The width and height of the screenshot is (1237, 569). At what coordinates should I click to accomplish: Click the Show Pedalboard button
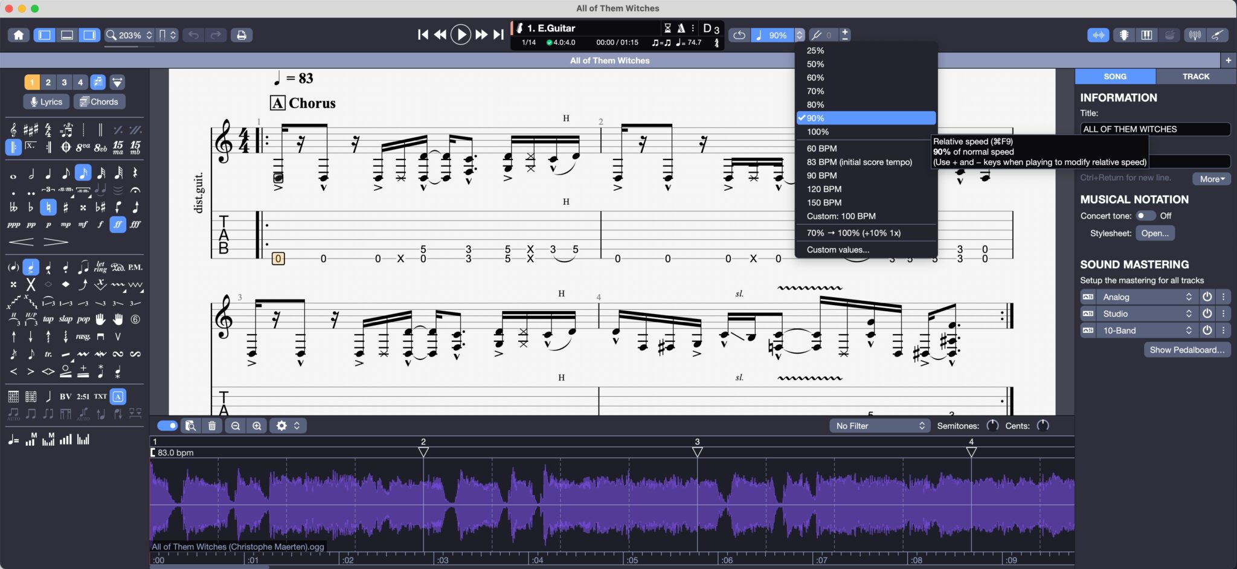click(x=1187, y=350)
